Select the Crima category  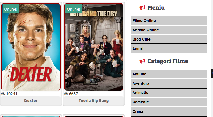pos(169,111)
